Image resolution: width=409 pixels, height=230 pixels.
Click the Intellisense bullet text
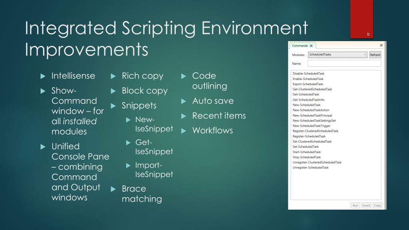point(73,76)
